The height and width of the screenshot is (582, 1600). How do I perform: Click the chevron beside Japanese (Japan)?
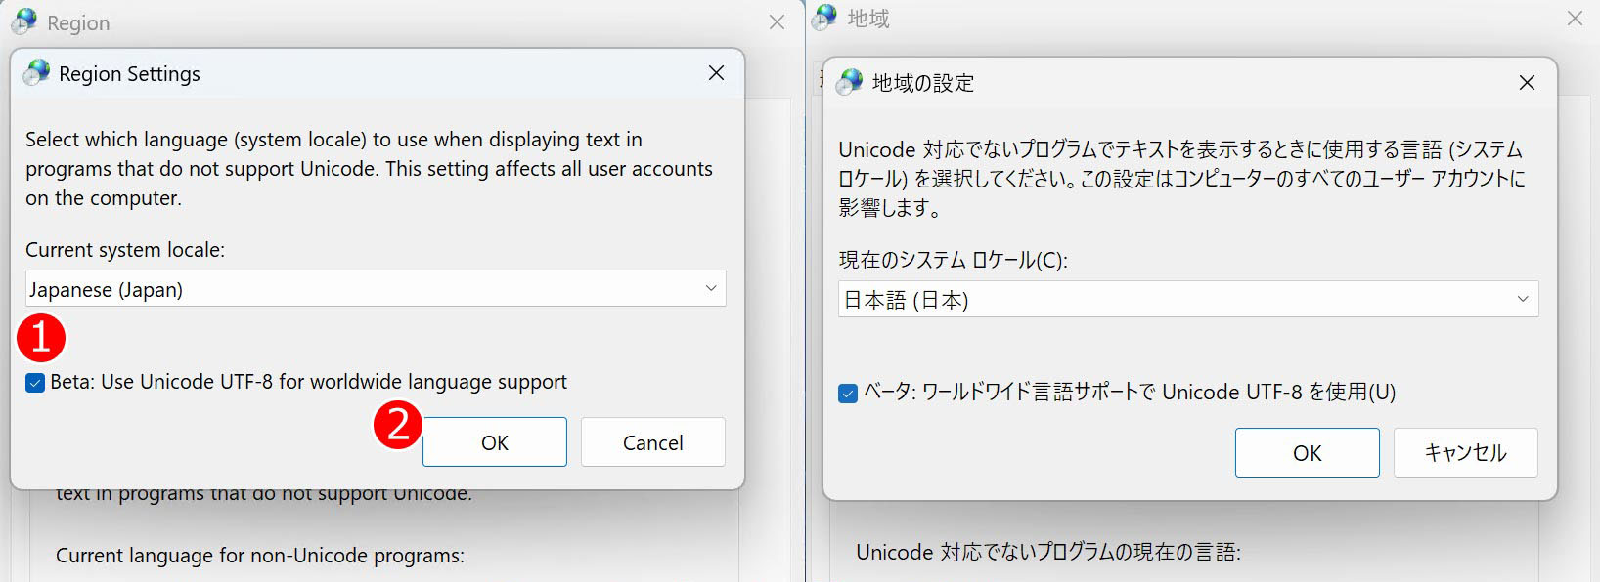tap(712, 288)
